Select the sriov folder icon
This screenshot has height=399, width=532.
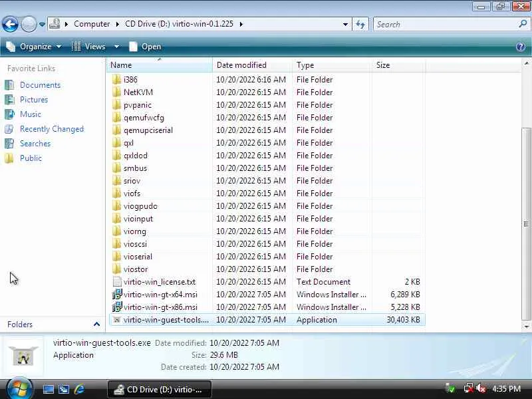pyautogui.click(x=117, y=180)
